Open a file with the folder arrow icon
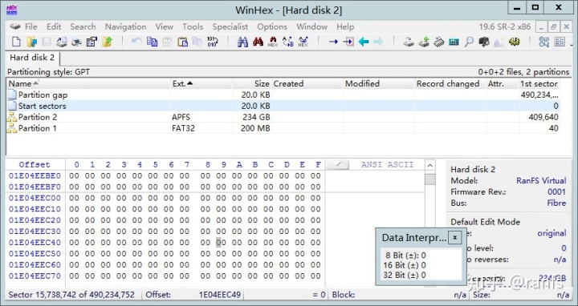This screenshot has height=306, width=578. 31,42
